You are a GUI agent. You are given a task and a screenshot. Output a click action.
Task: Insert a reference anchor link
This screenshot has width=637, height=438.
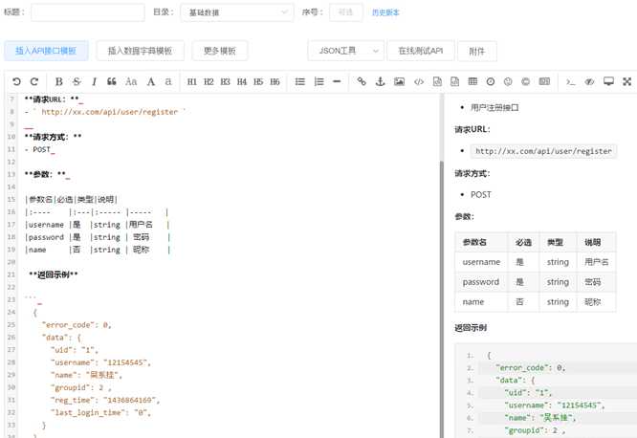(380, 81)
